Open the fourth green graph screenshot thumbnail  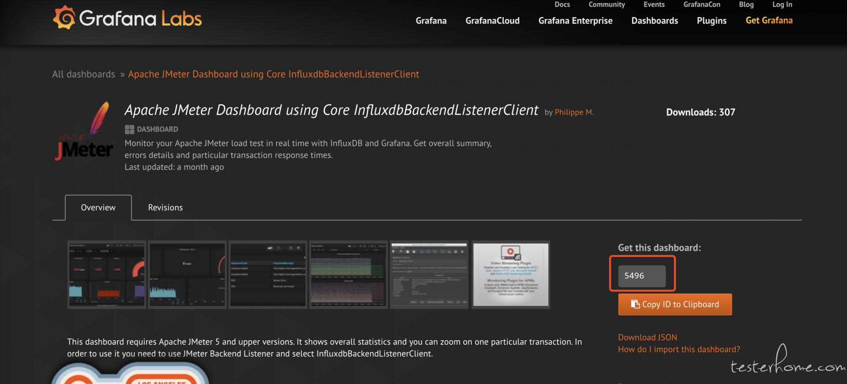(x=349, y=275)
